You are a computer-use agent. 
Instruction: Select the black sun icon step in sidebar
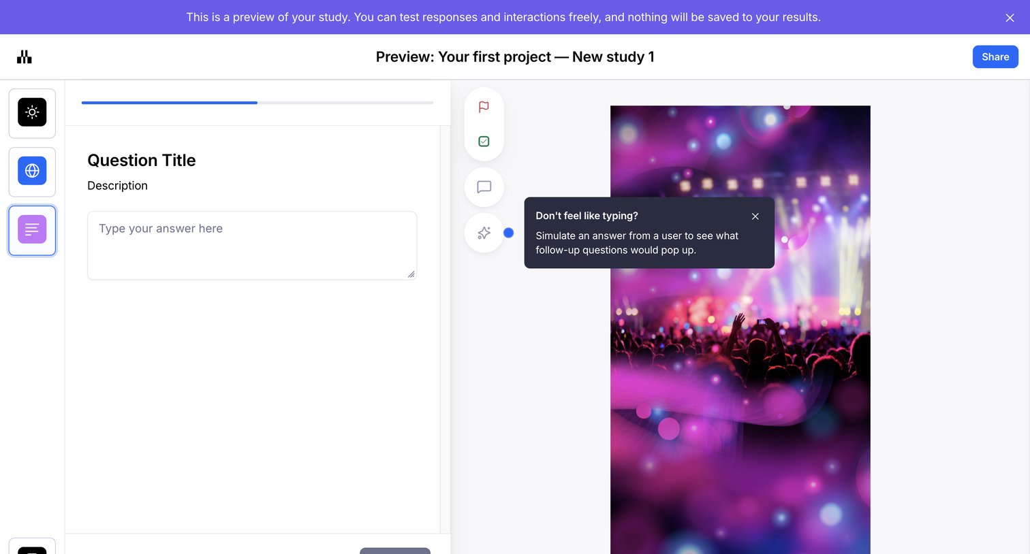pyautogui.click(x=32, y=113)
